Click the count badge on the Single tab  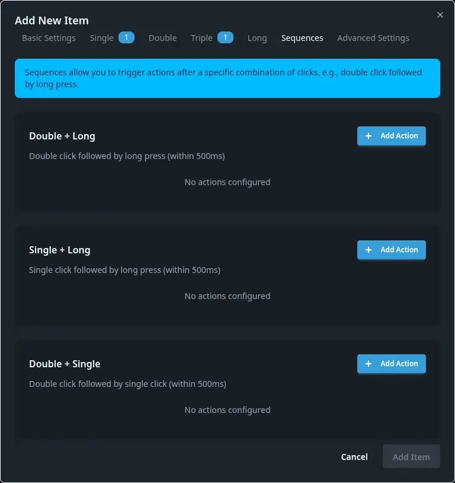click(x=126, y=37)
